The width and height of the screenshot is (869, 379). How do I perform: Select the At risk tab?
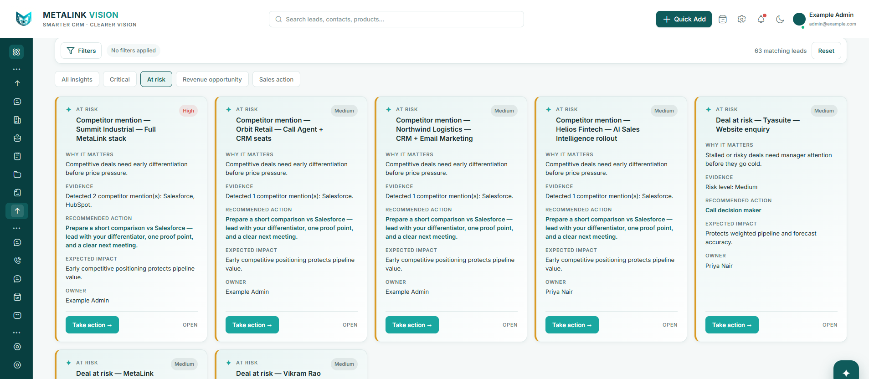pyautogui.click(x=156, y=79)
